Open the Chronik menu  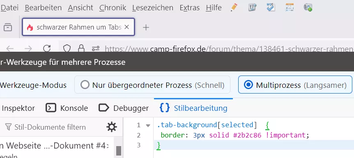(x=113, y=8)
